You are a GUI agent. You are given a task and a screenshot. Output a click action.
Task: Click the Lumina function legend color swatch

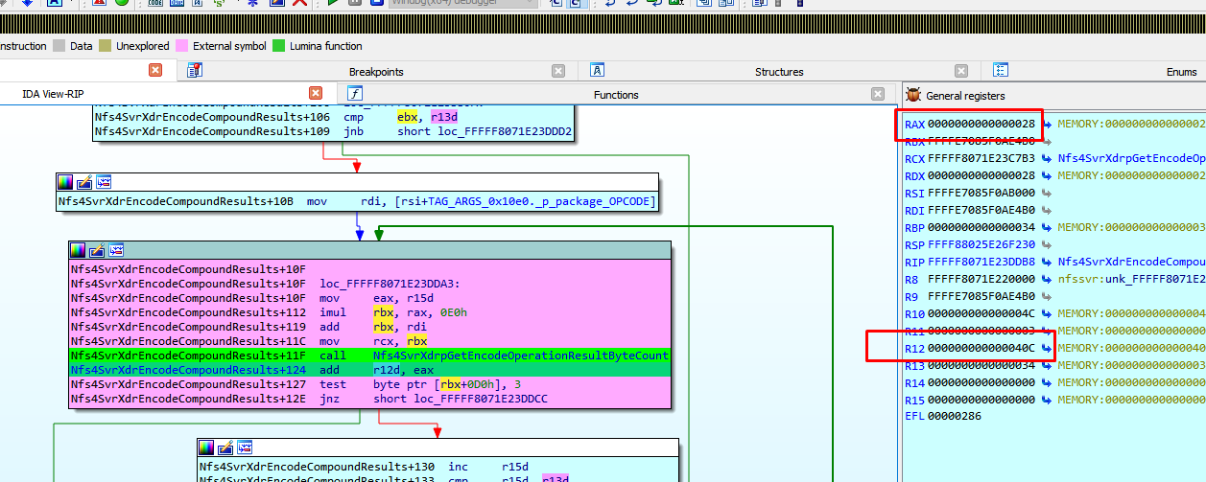click(279, 46)
